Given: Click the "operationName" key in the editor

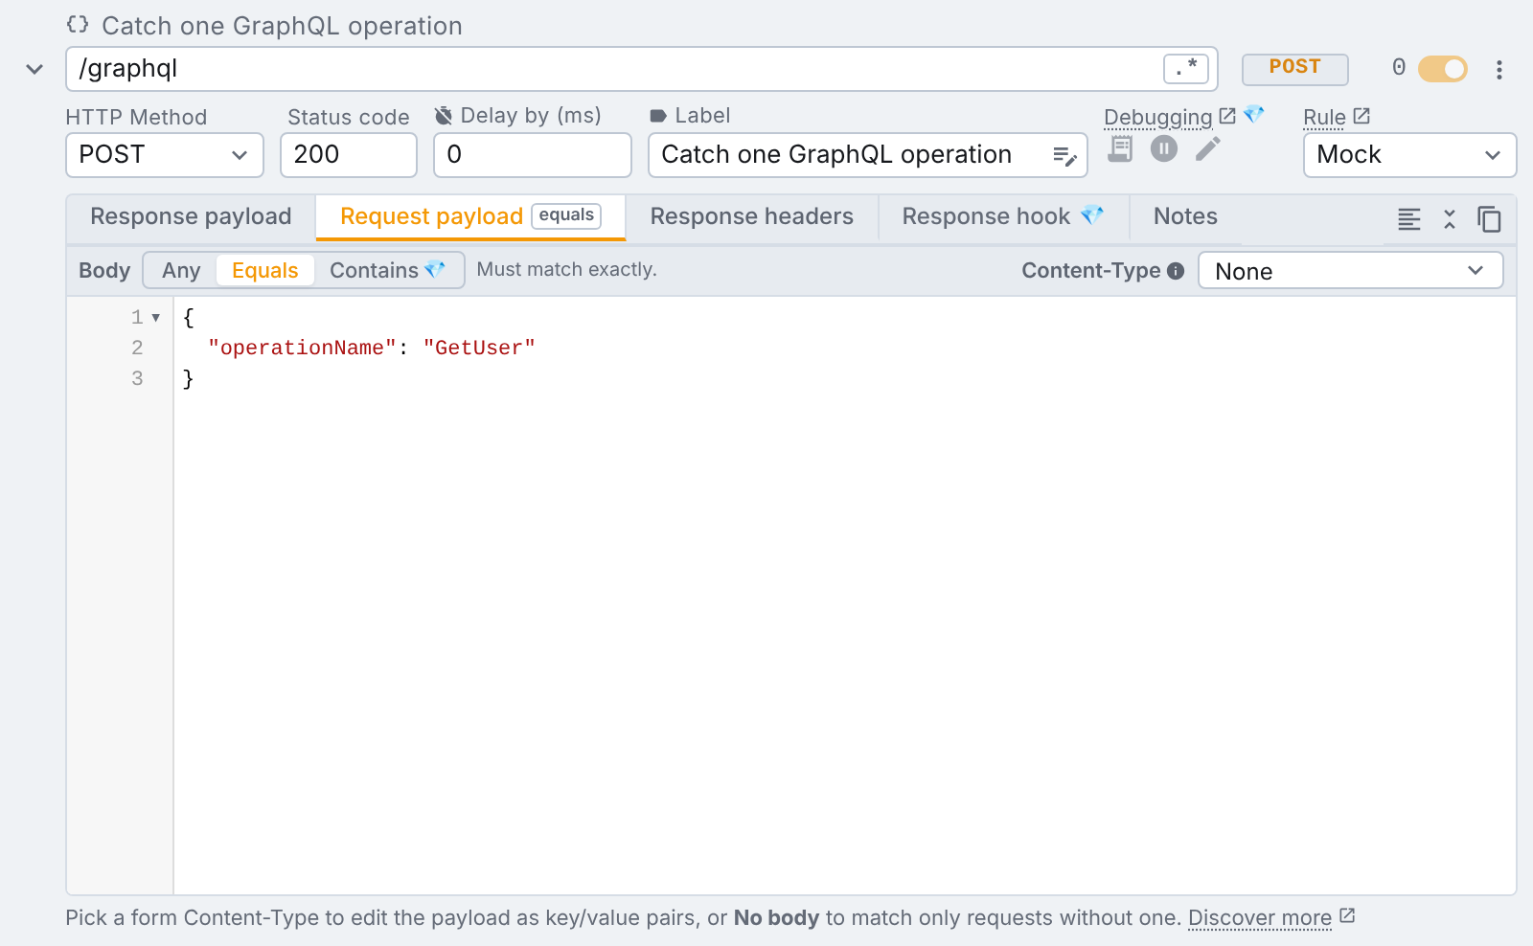Looking at the screenshot, I should click(302, 349).
